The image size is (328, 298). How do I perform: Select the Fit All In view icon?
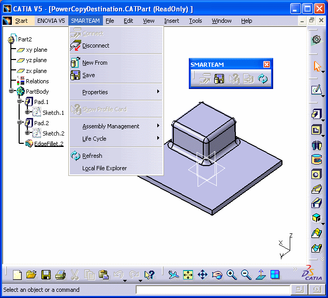coord(188,275)
